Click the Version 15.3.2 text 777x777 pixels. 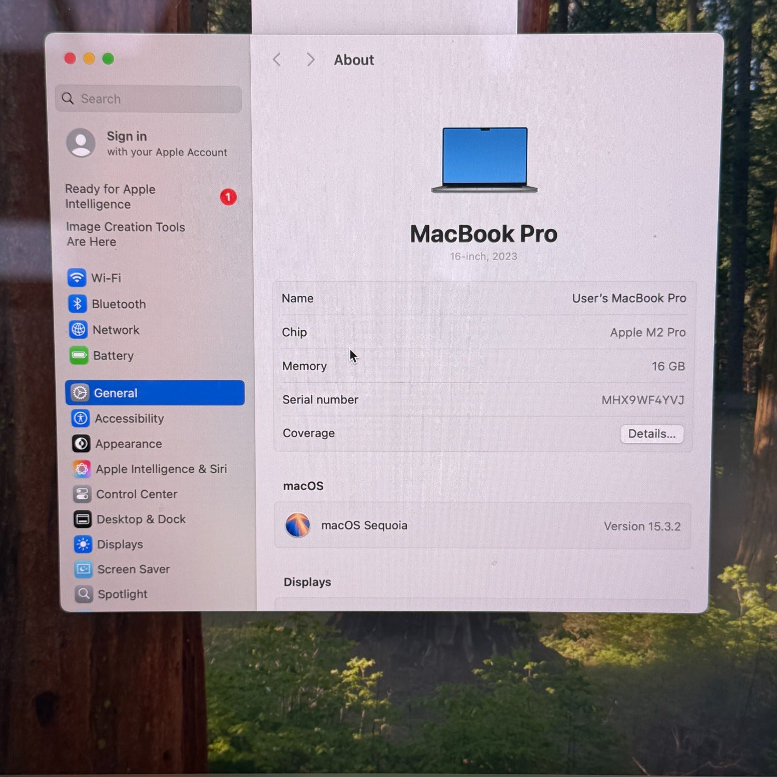pos(642,526)
